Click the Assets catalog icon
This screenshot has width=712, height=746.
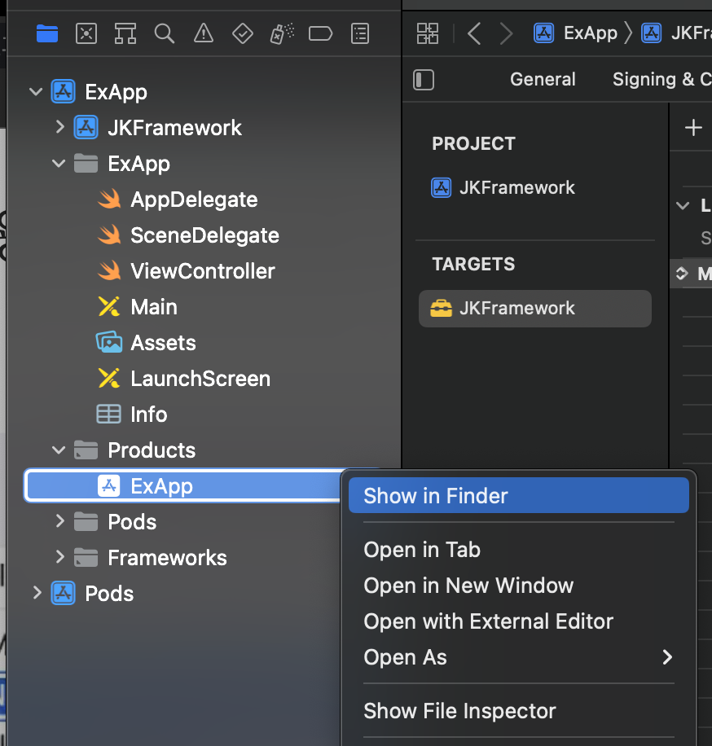(x=109, y=342)
